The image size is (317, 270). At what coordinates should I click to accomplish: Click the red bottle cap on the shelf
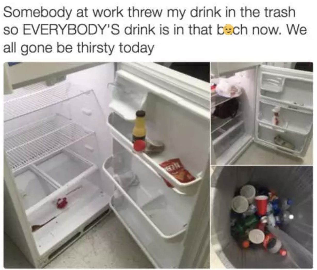[139, 146]
